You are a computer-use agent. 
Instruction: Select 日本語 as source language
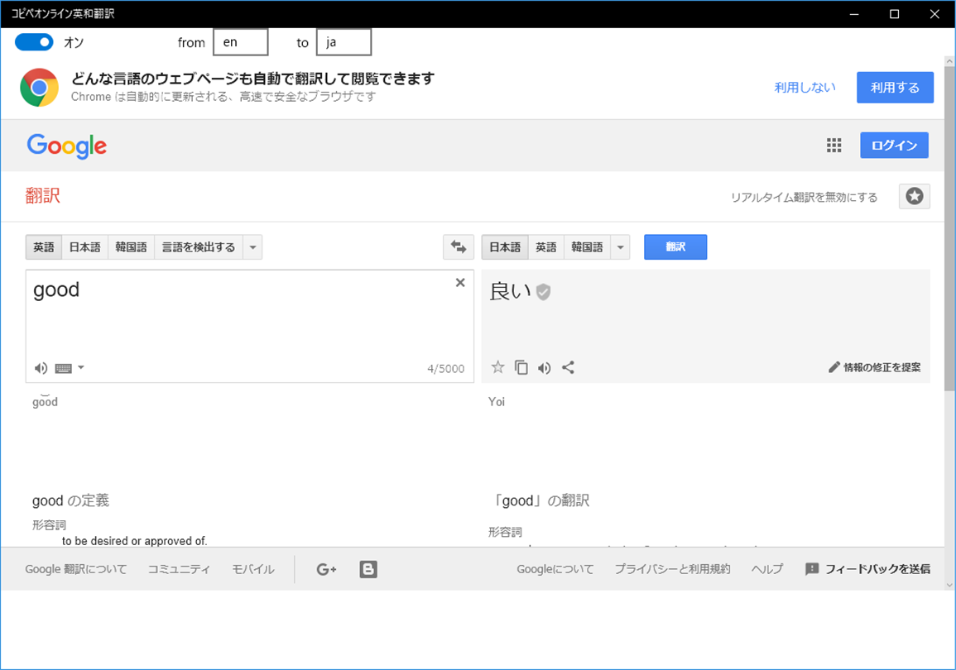point(84,246)
